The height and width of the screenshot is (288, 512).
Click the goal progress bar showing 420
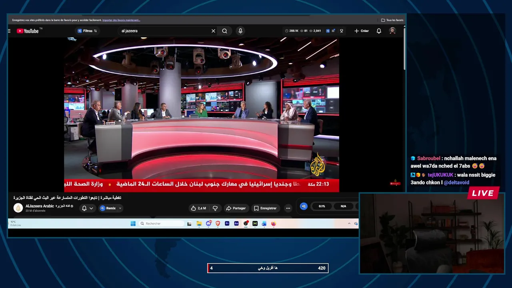pos(268,268)
